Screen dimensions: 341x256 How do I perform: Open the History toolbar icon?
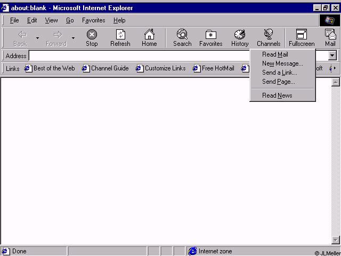(x=240, y=34)
